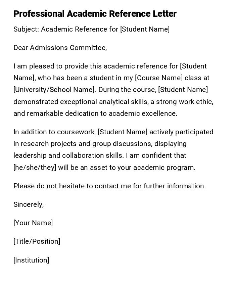This screenshot has height=281, width=235.
Task: Click the "Dear Admissions Committee," greeting
Action: [60, 48]
